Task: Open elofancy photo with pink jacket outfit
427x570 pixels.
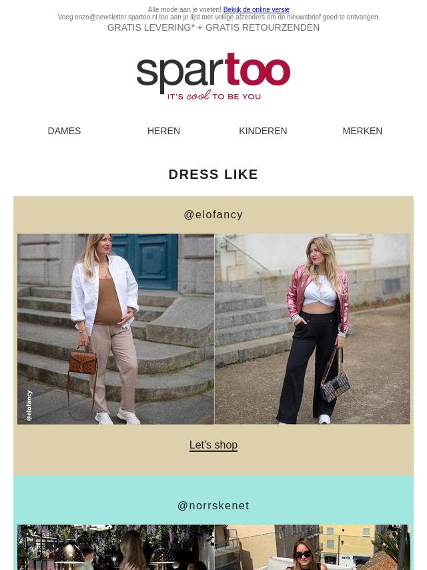Action: [x=312, y=329]
